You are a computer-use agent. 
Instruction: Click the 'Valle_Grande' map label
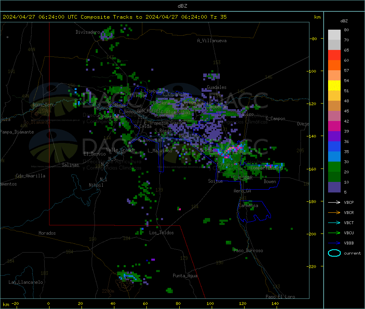pyautogui.click(x=120, y=150)
